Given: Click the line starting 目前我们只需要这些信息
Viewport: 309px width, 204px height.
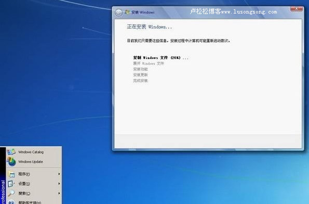Looking at the screenshot, I should 178,41.
